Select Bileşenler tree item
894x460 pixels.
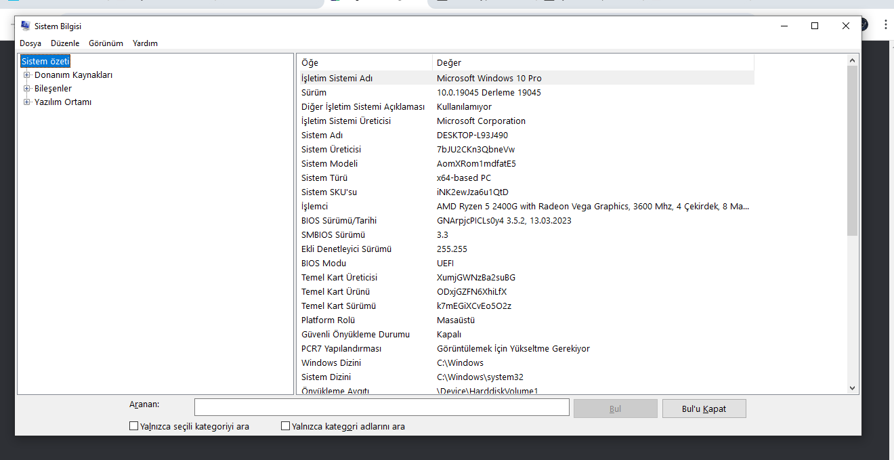pos(53,88)
